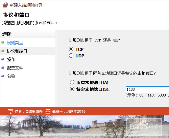Viewport: 169px width, 138px height.
Task: Click the port field containing 1433
Action: click(147, 90)
